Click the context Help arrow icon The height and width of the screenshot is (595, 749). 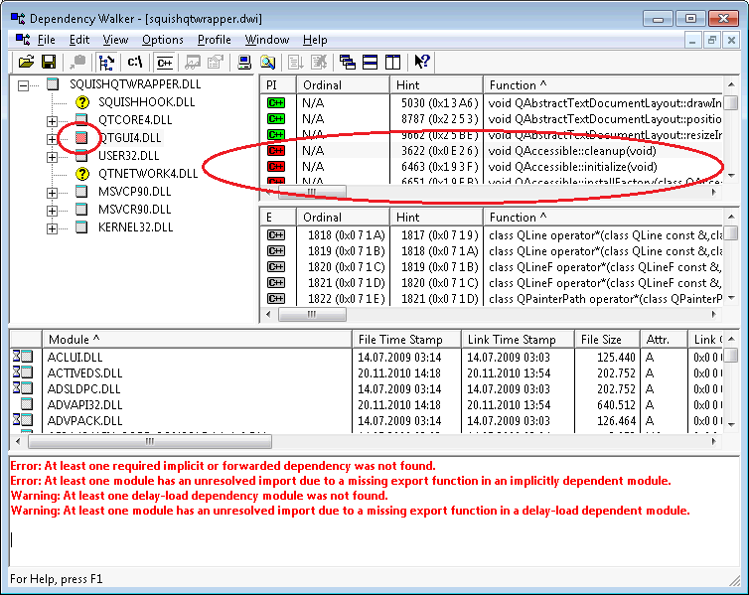[x=421, y=63]
